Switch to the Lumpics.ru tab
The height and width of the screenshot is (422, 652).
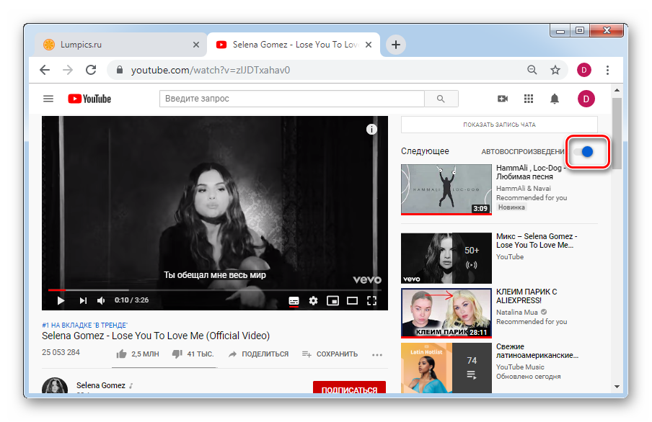(115, 45)
